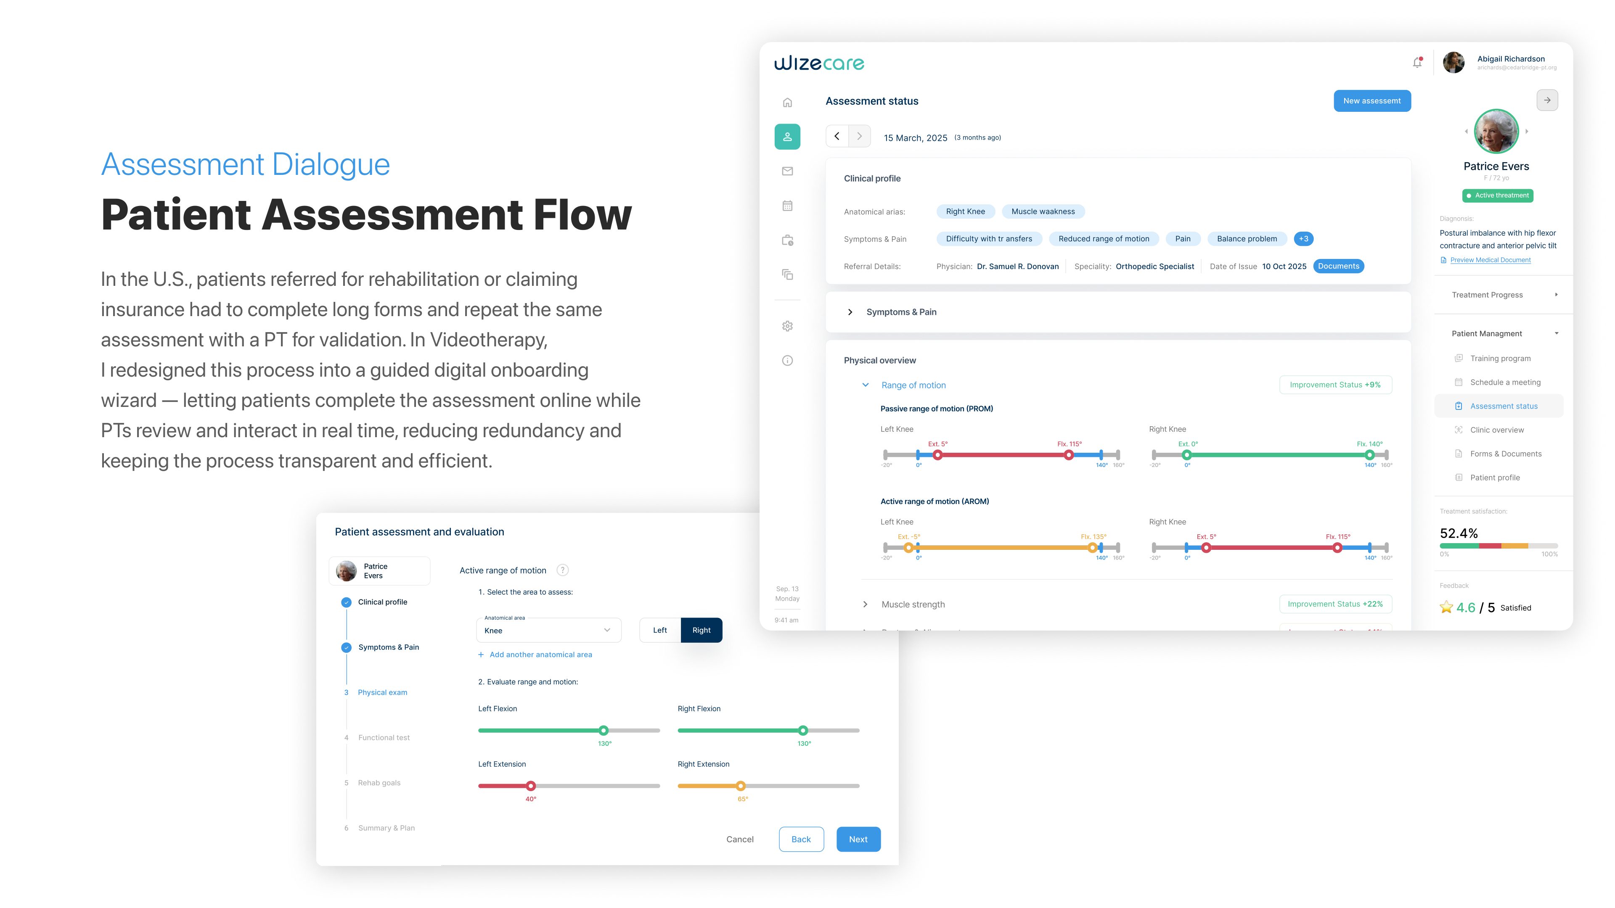Click the Forms & Documents icon
The width and height of the screenshot is (1615, 908).
click(1458, 454)
